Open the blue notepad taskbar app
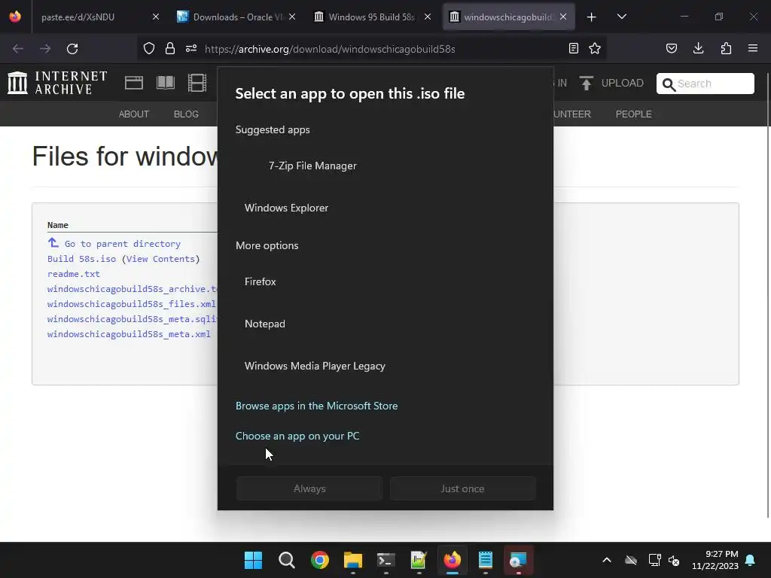Screen dimensions: 771x578 (486, 560)
